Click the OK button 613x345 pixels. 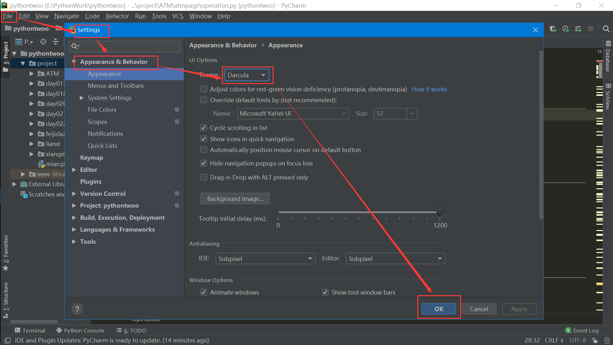point(439,309)
